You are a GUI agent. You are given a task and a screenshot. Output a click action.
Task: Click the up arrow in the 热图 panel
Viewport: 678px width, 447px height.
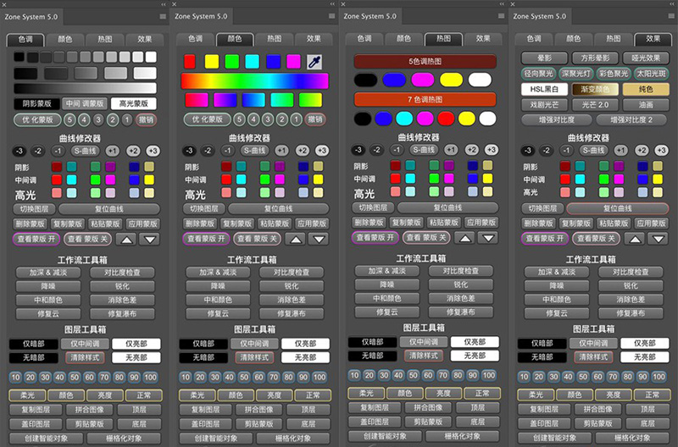pos(465,238)
